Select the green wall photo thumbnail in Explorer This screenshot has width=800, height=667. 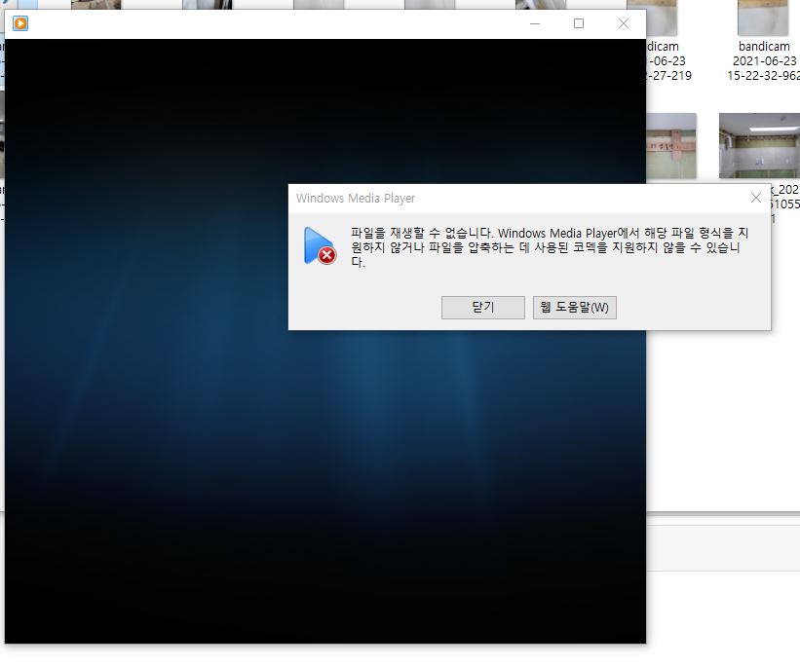pos(671,146)
